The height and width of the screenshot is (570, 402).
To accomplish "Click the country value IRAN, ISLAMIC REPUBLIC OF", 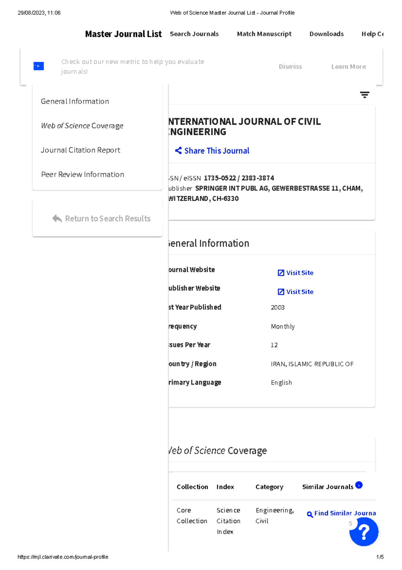I will (x=312, y=364).
